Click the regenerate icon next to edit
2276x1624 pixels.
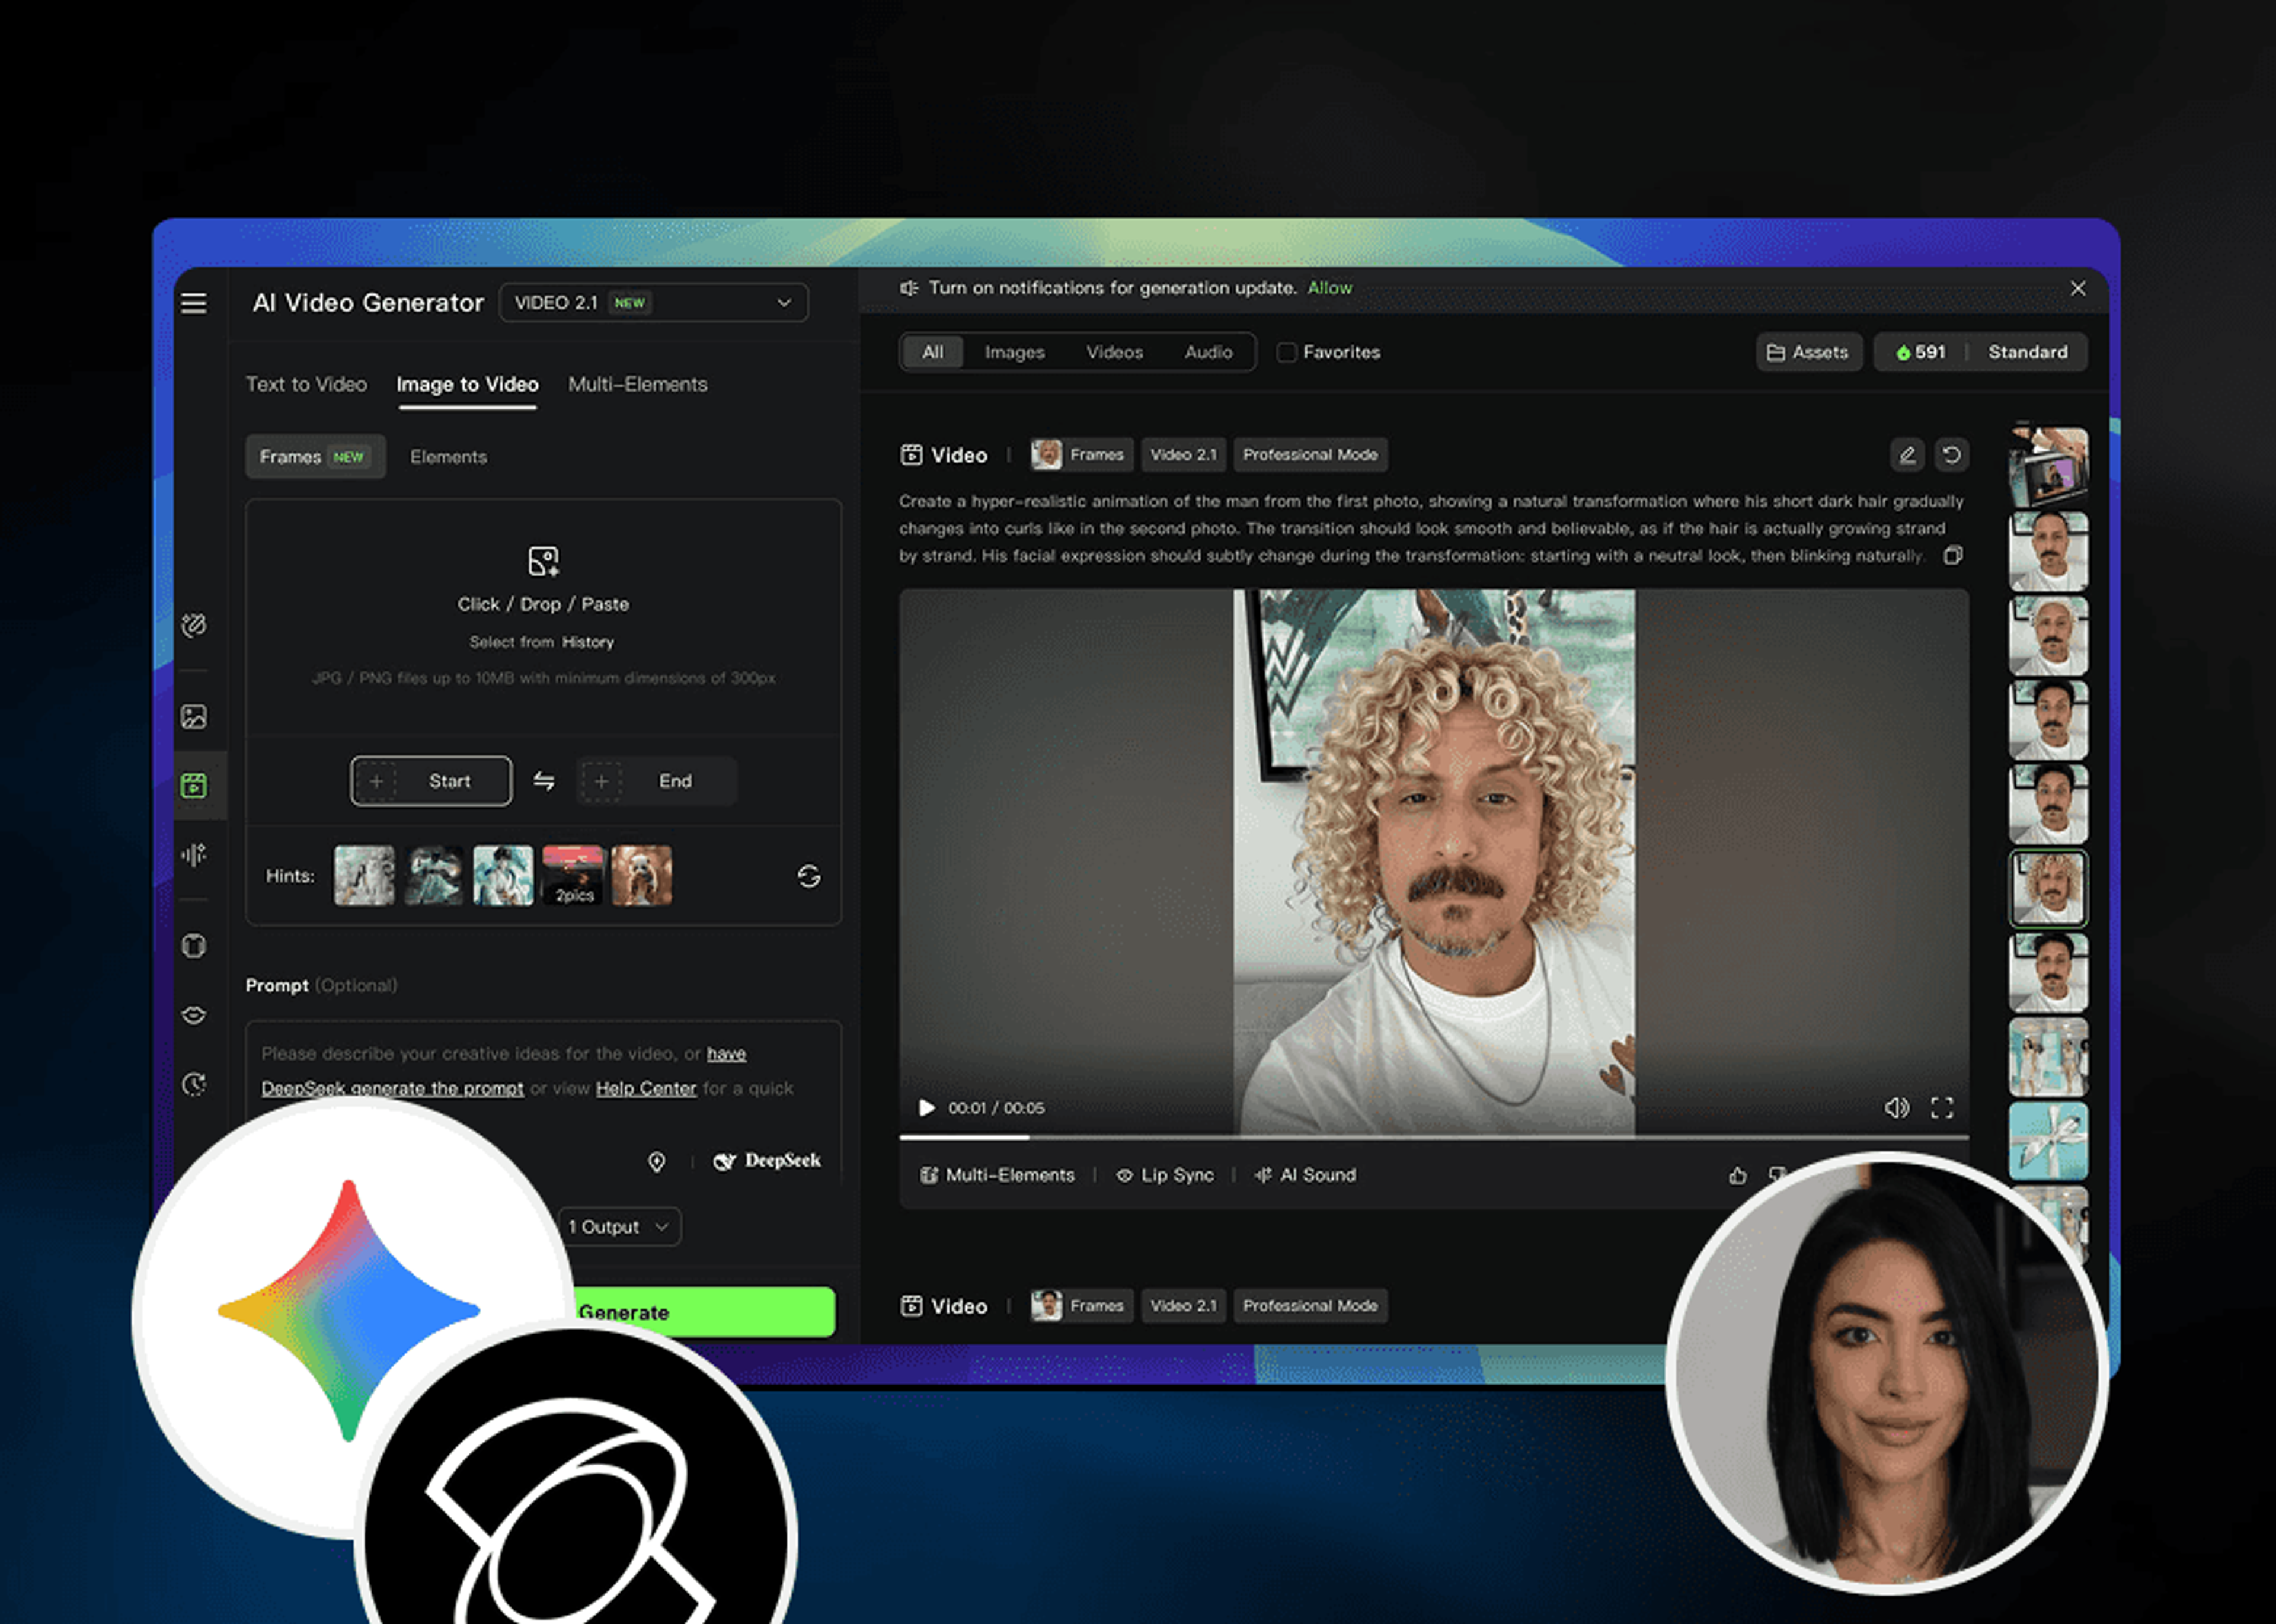coord(1952,455)
